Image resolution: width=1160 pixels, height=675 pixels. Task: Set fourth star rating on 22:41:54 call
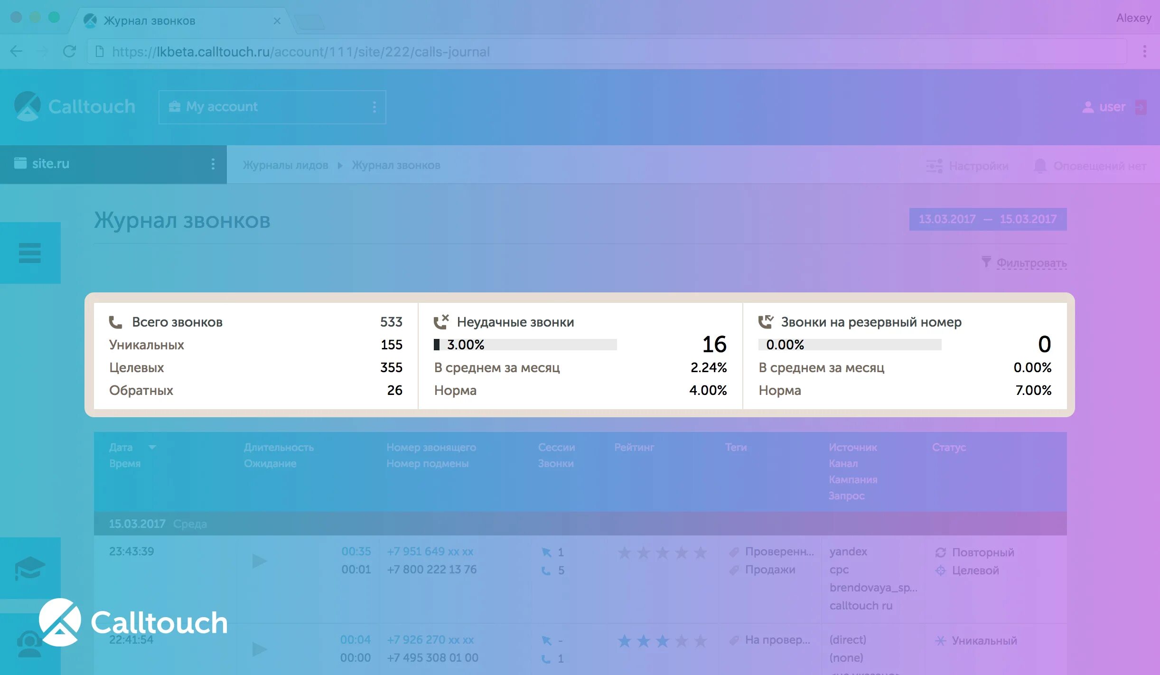(x=681, y=641)
